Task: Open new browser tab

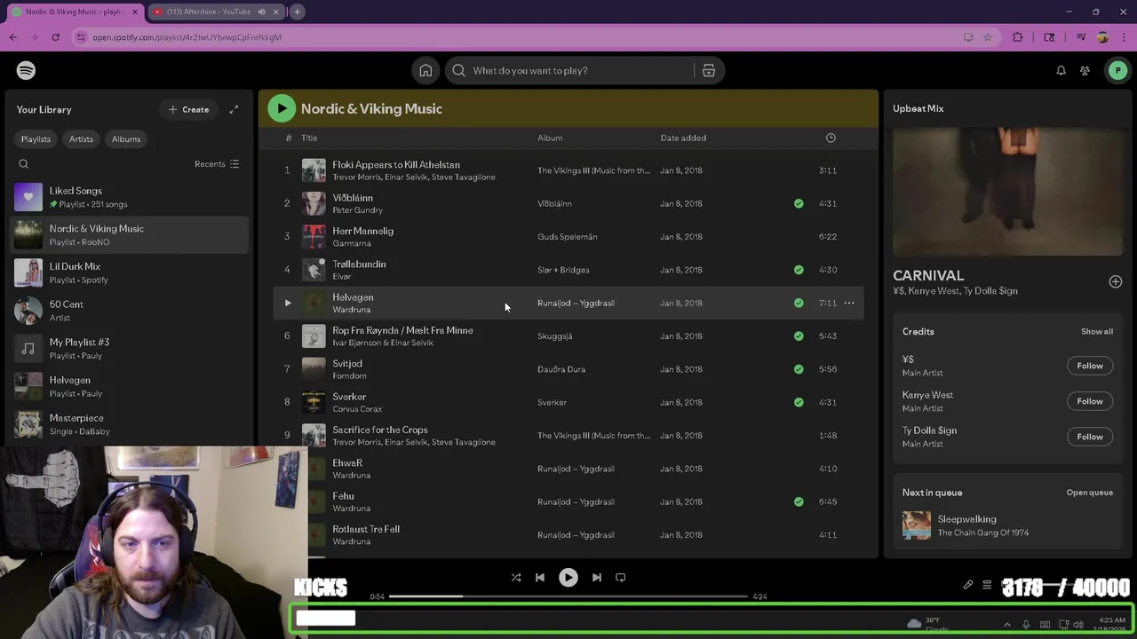Action: pyautogui.click(x=297, y=12)
